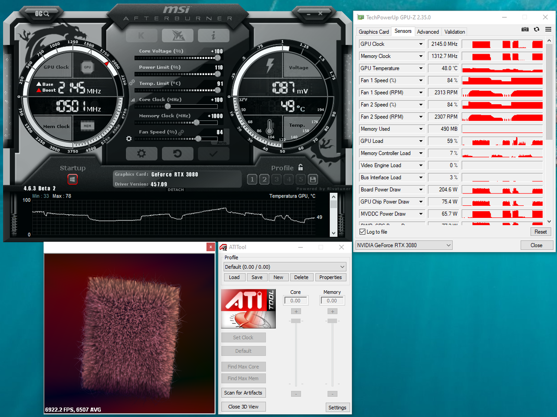Click DETACH on monitoring graph
The width and height of the screenshot is (557, 417).
176,190
